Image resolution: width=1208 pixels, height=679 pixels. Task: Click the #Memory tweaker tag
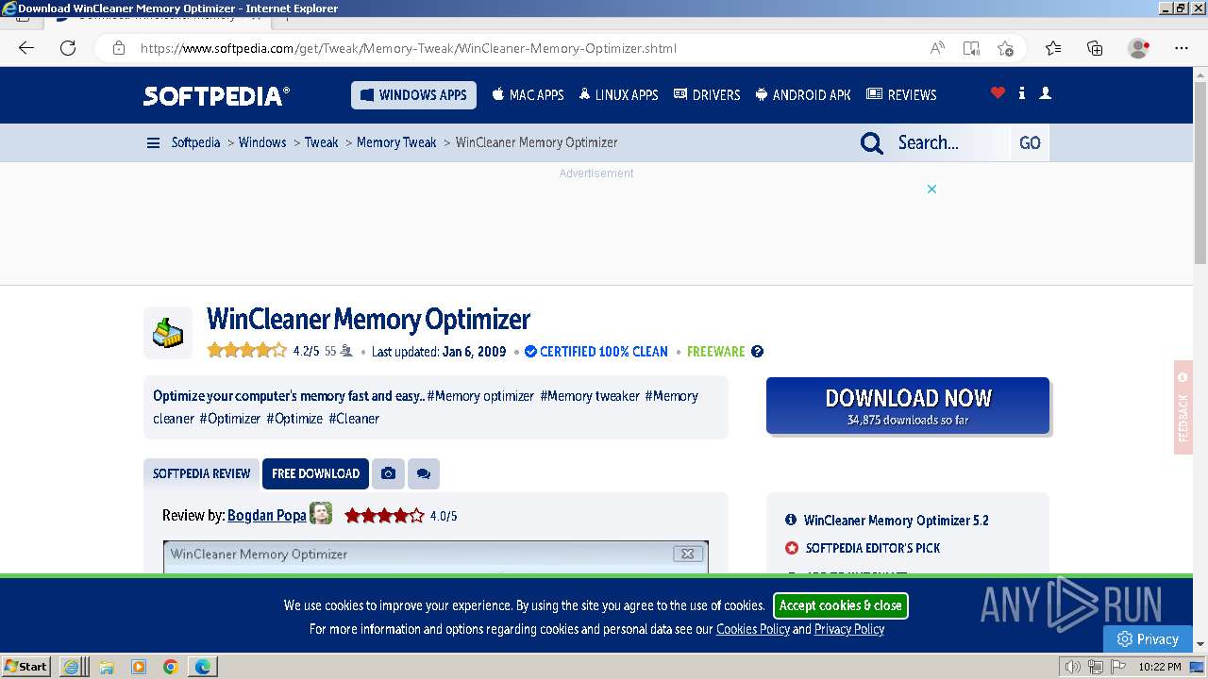pos(590,396)
